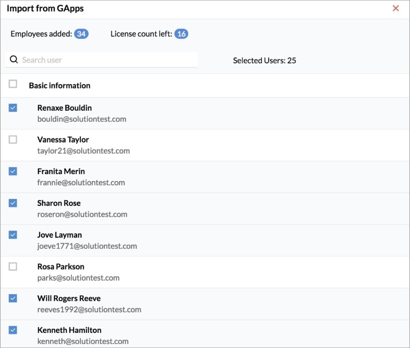Click the Selected Users count label
This screenshot has height=348, width=410.
click(x=264, y=61)
